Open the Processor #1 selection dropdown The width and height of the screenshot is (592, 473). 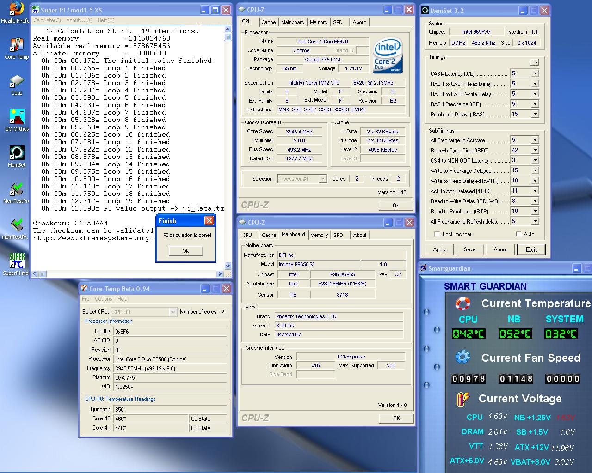(323, 179)
